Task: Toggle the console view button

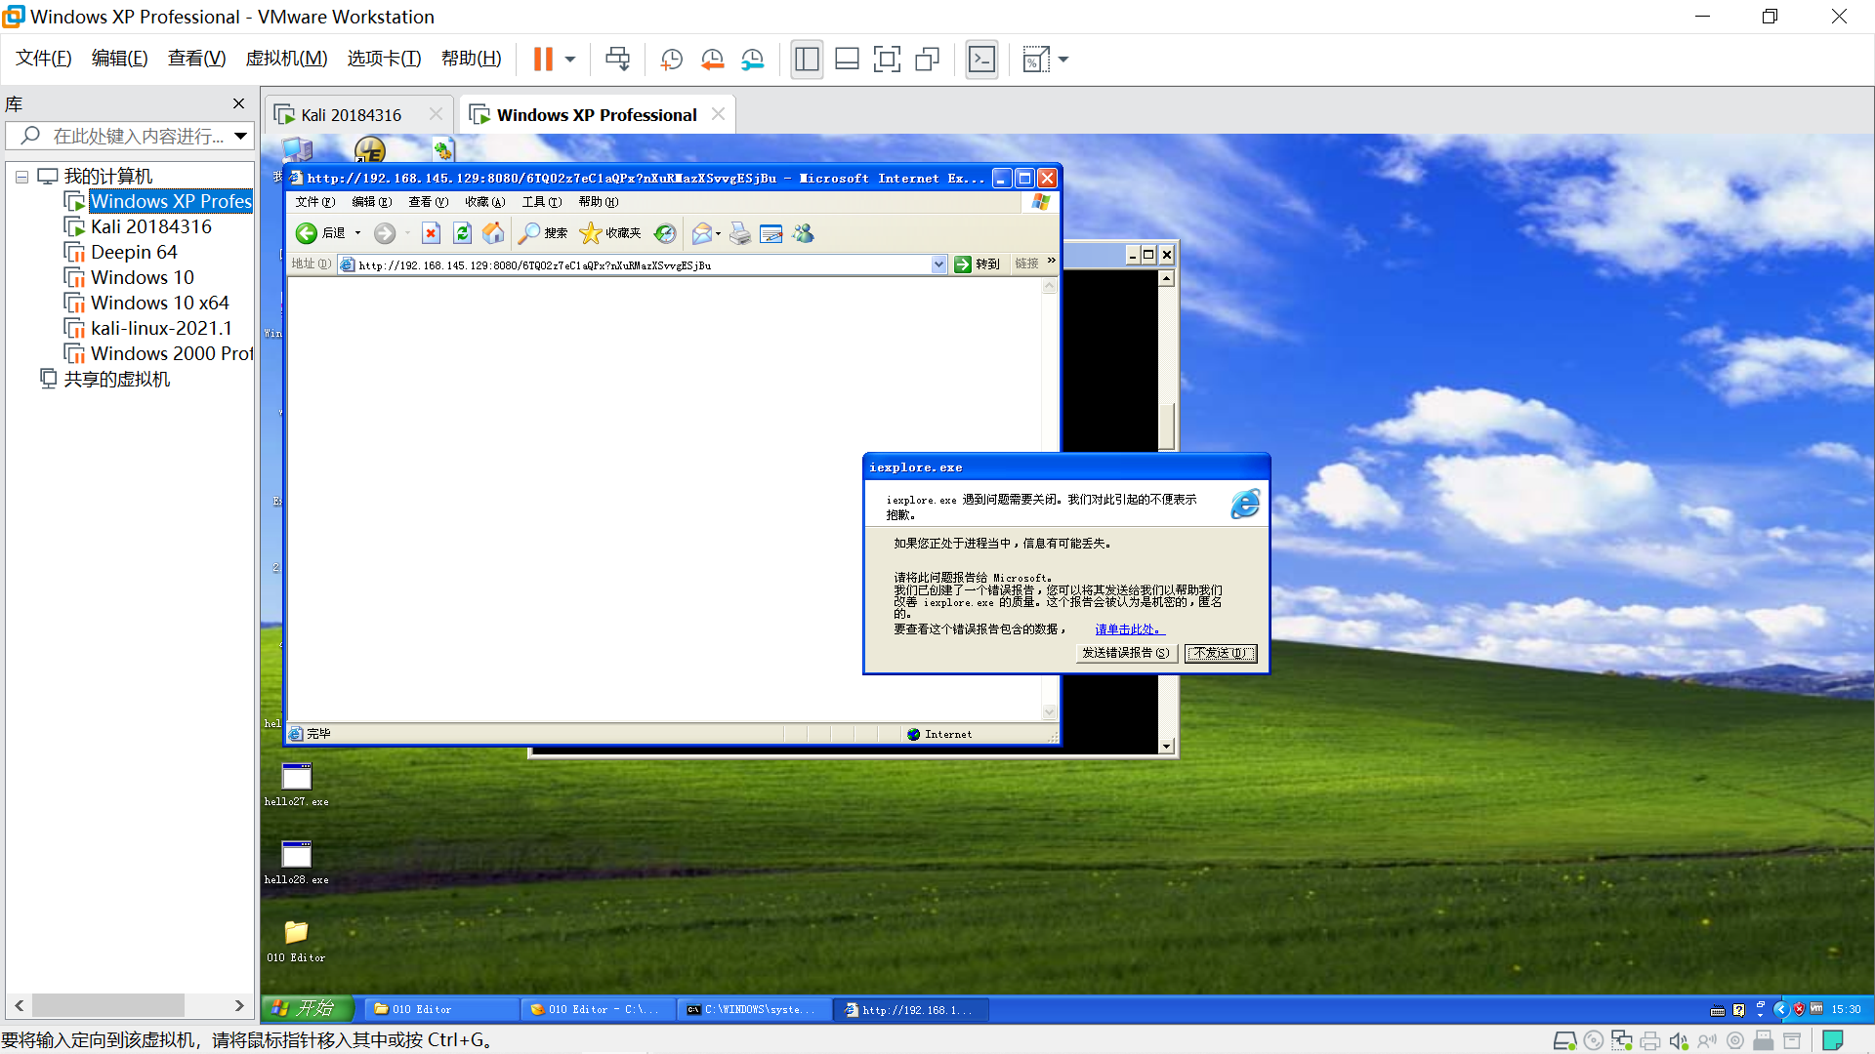Action: click(x=981, y=60)
